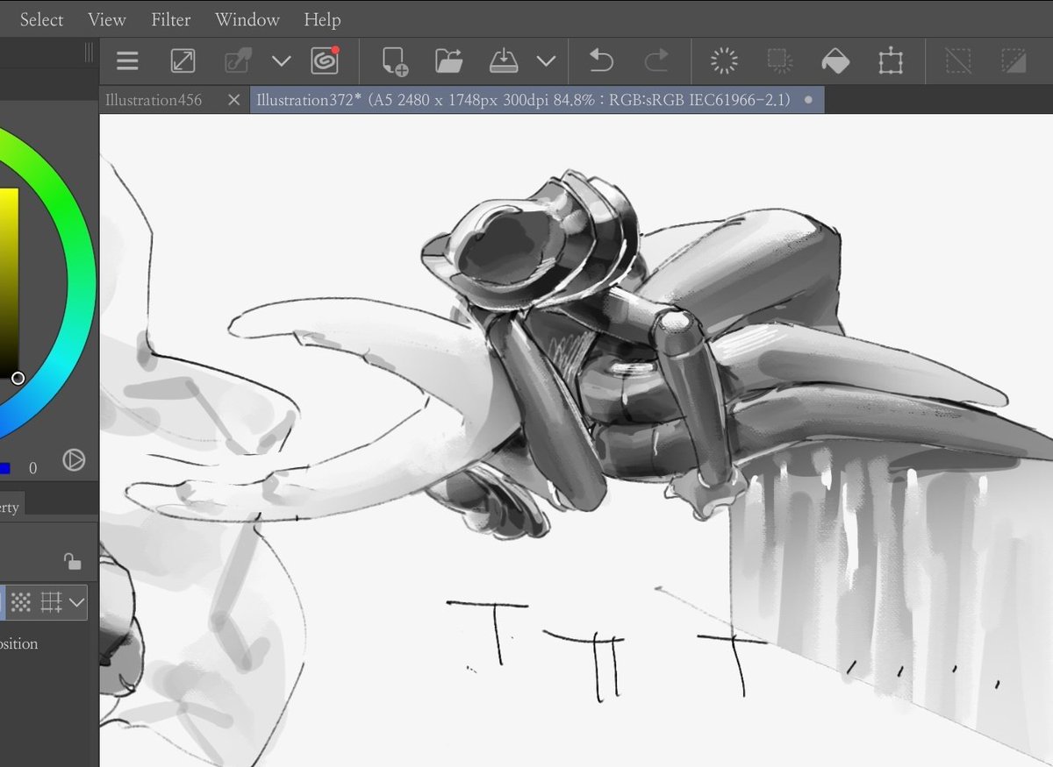Click the panel dock grip handle above canvas
The width and height of the screenshot is (1053, 767).
89,53
